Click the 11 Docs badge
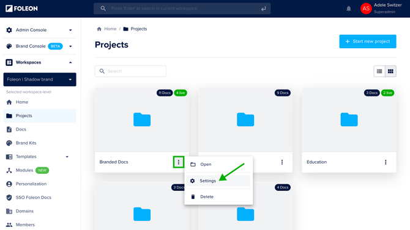This screenshot has height=230, width=410. click(x=165, y=93)
